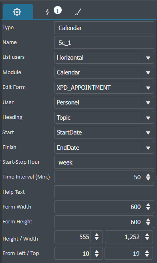Switch to the lightning events tab

pos(47,12)
